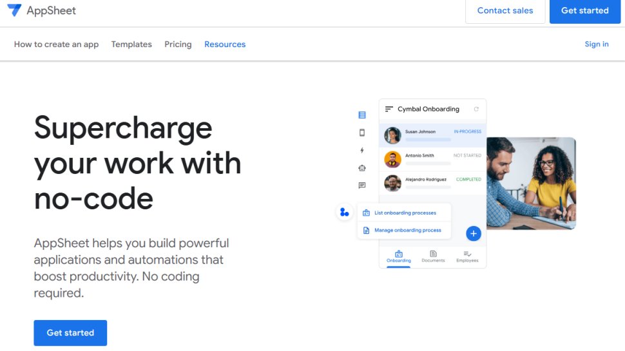
Task: Click the photo of two coworkers
Action: point(531,184)
